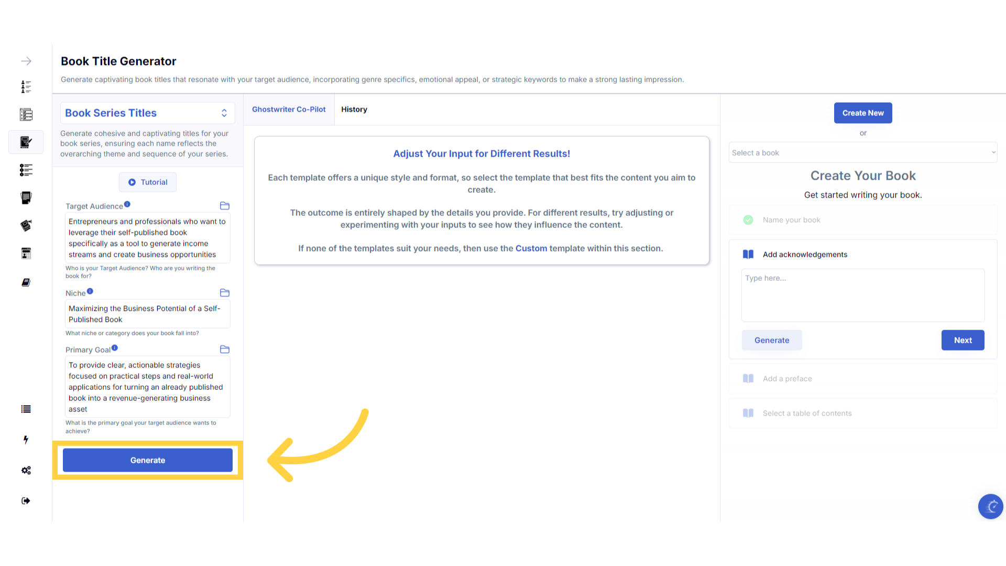The width and height of the screenshot is (1006, 566).
Task: Open folder icon beside Target Audience
Action: (225, 206)
